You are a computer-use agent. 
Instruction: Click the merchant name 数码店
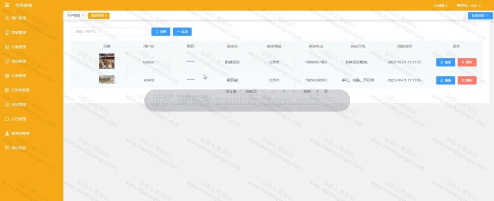(232, 80)
